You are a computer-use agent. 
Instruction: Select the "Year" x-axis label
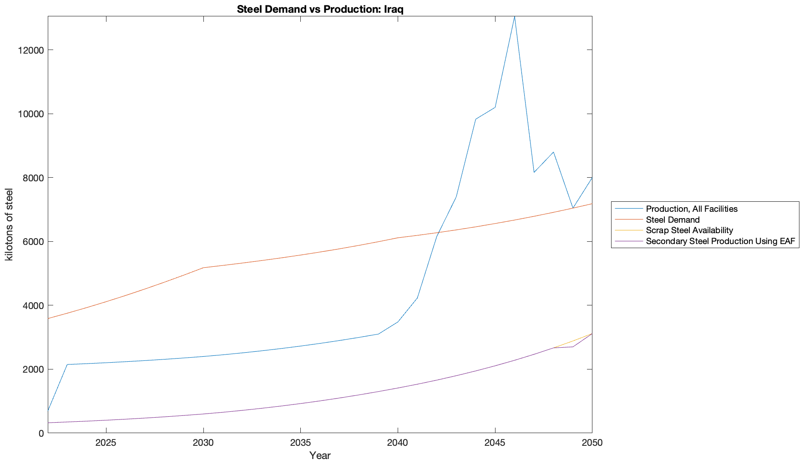point(320,455)
